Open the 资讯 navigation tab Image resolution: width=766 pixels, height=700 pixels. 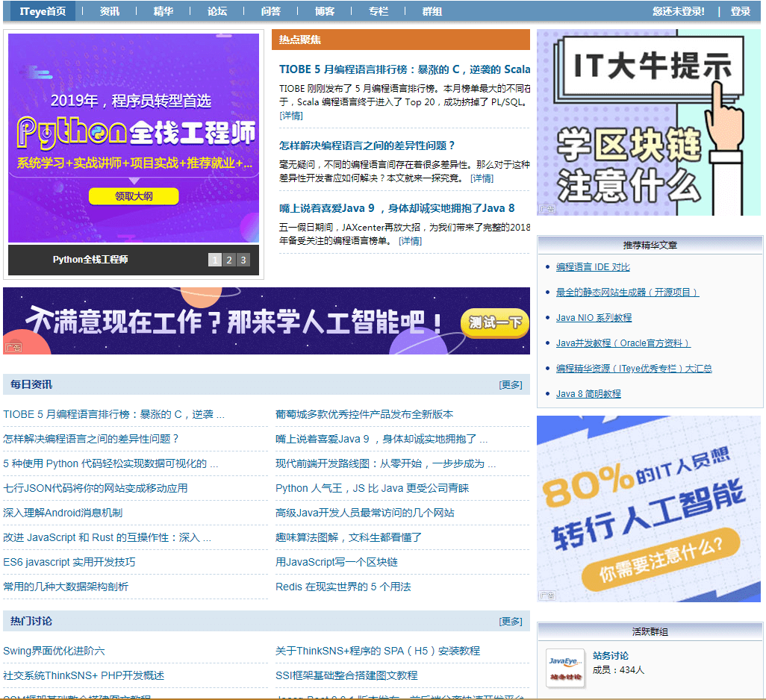click(110, 11)
